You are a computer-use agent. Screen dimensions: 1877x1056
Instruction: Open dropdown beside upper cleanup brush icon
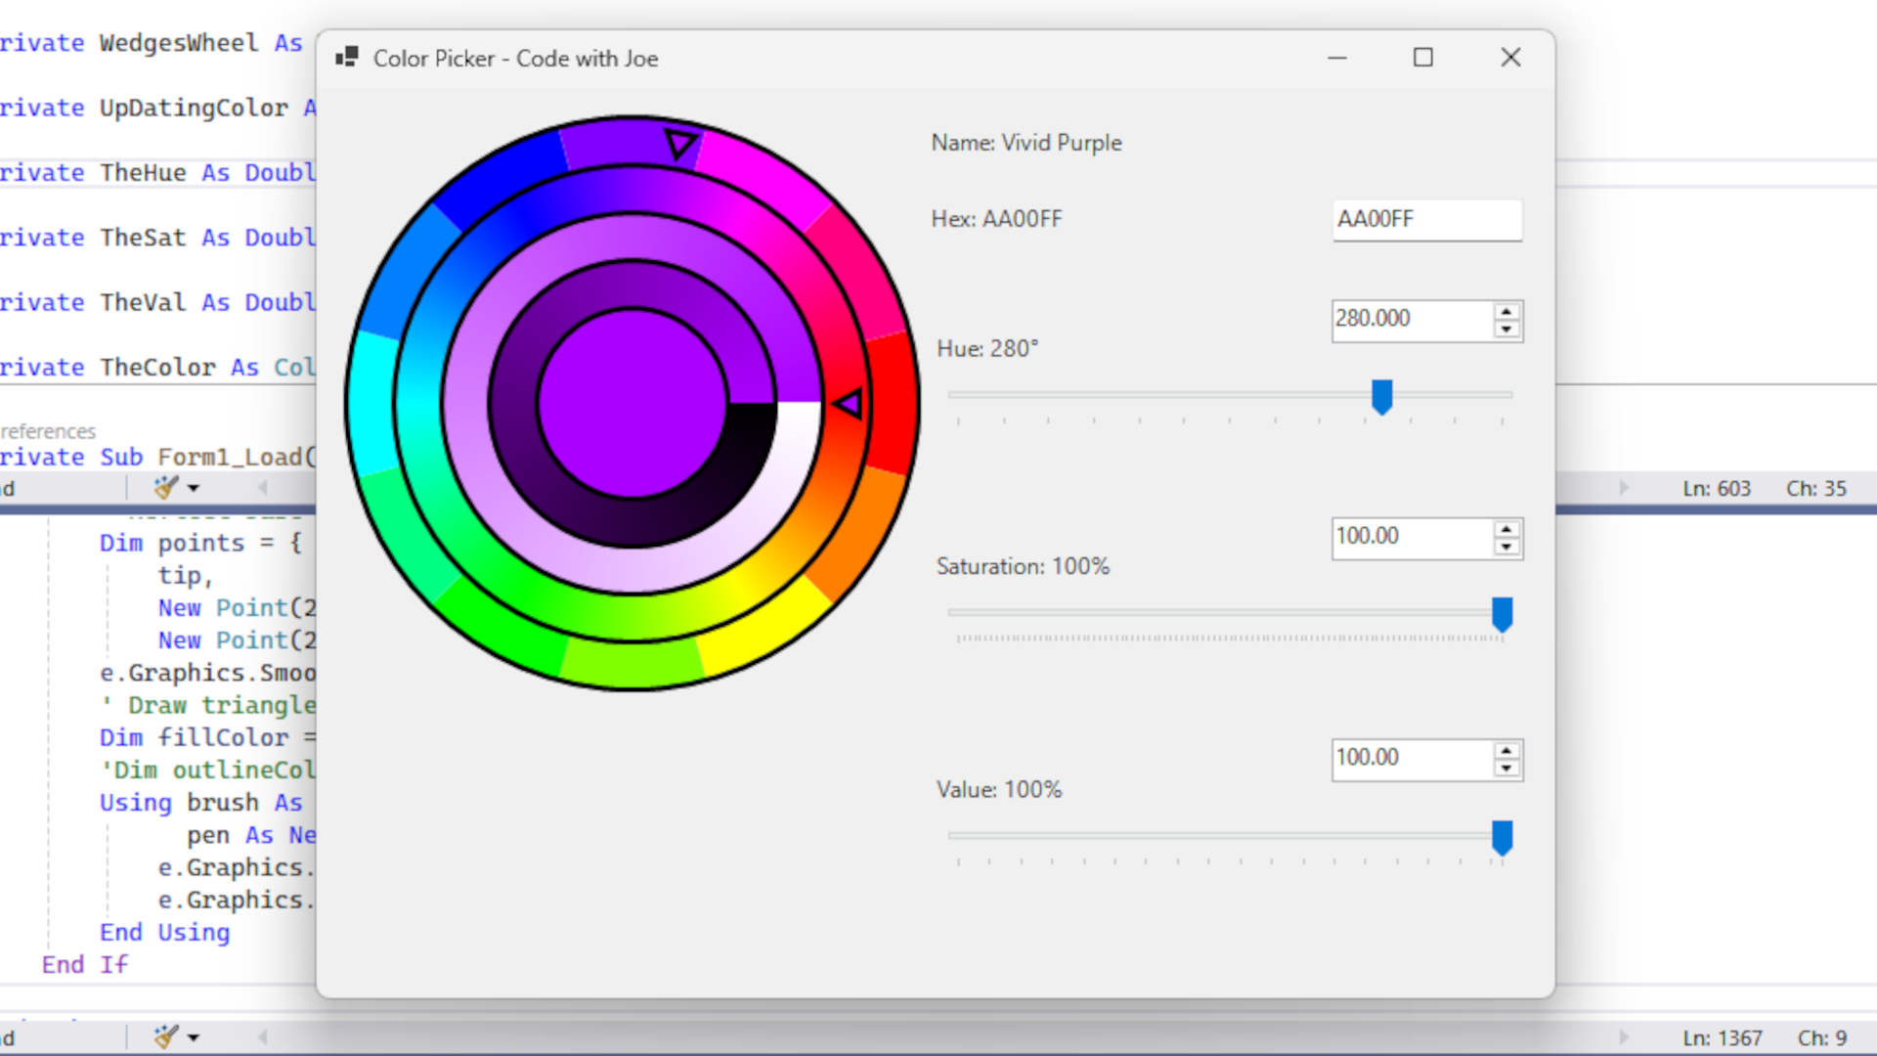pyautogui.click(x=194, y=488)
